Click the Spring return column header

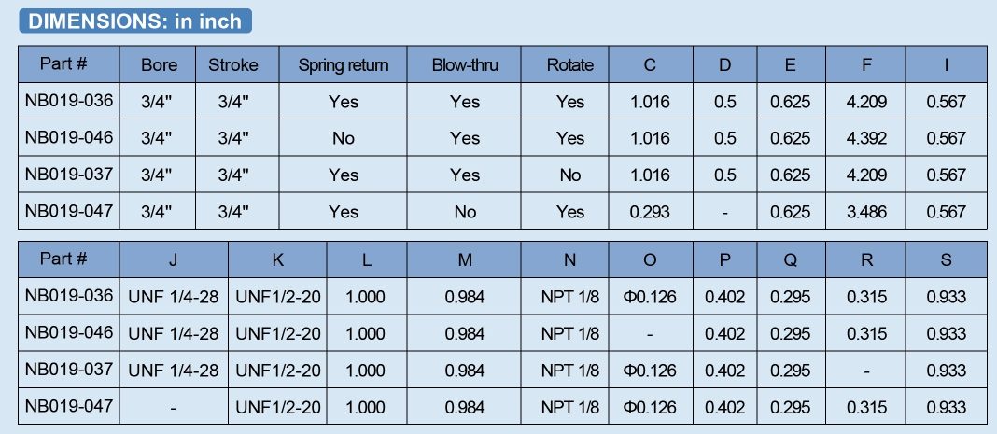click(x=344, y=64)
